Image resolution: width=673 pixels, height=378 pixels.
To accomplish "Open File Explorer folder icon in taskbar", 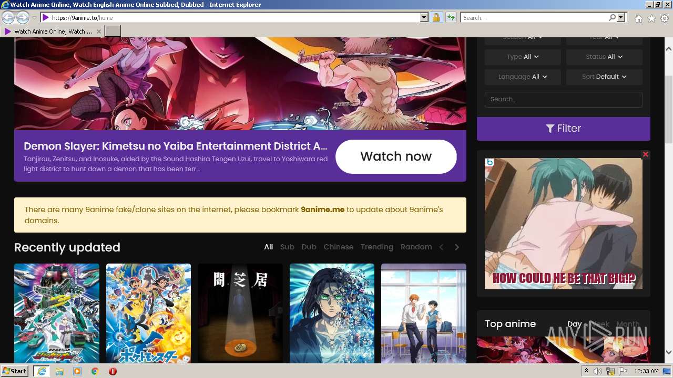I will [59, 371].
